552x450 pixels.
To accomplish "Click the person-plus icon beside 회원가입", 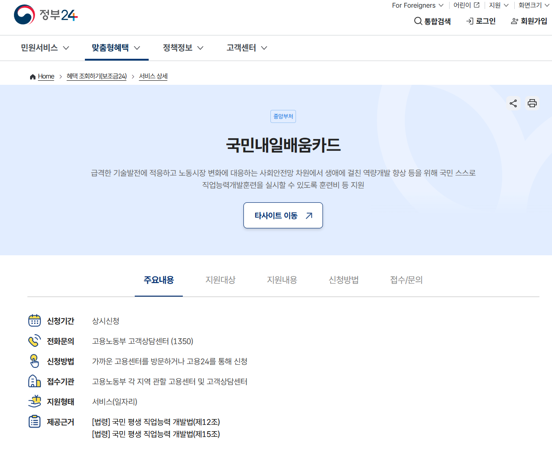I will [515, 21].
